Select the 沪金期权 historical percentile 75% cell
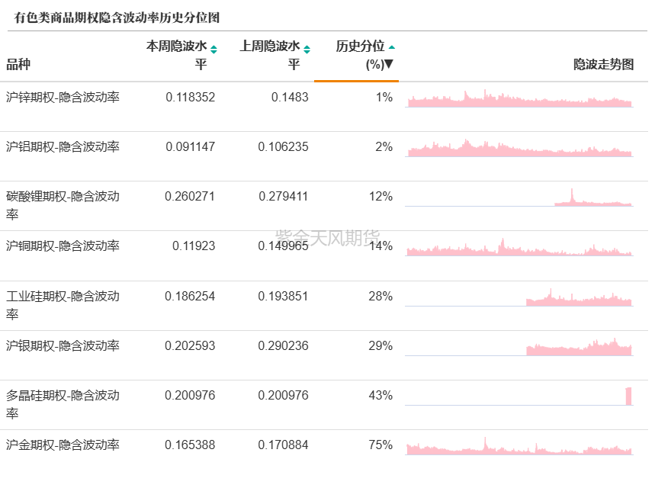The height and width of the screenshot is (488, 655). (x=380, y=445)
